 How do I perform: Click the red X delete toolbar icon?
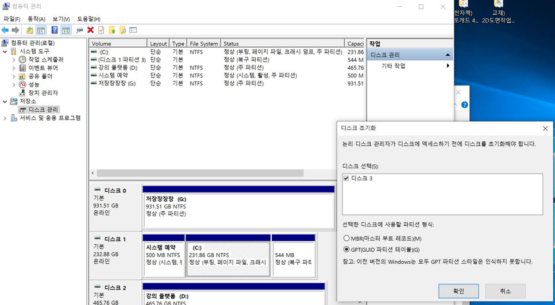[x=90, y=30]
